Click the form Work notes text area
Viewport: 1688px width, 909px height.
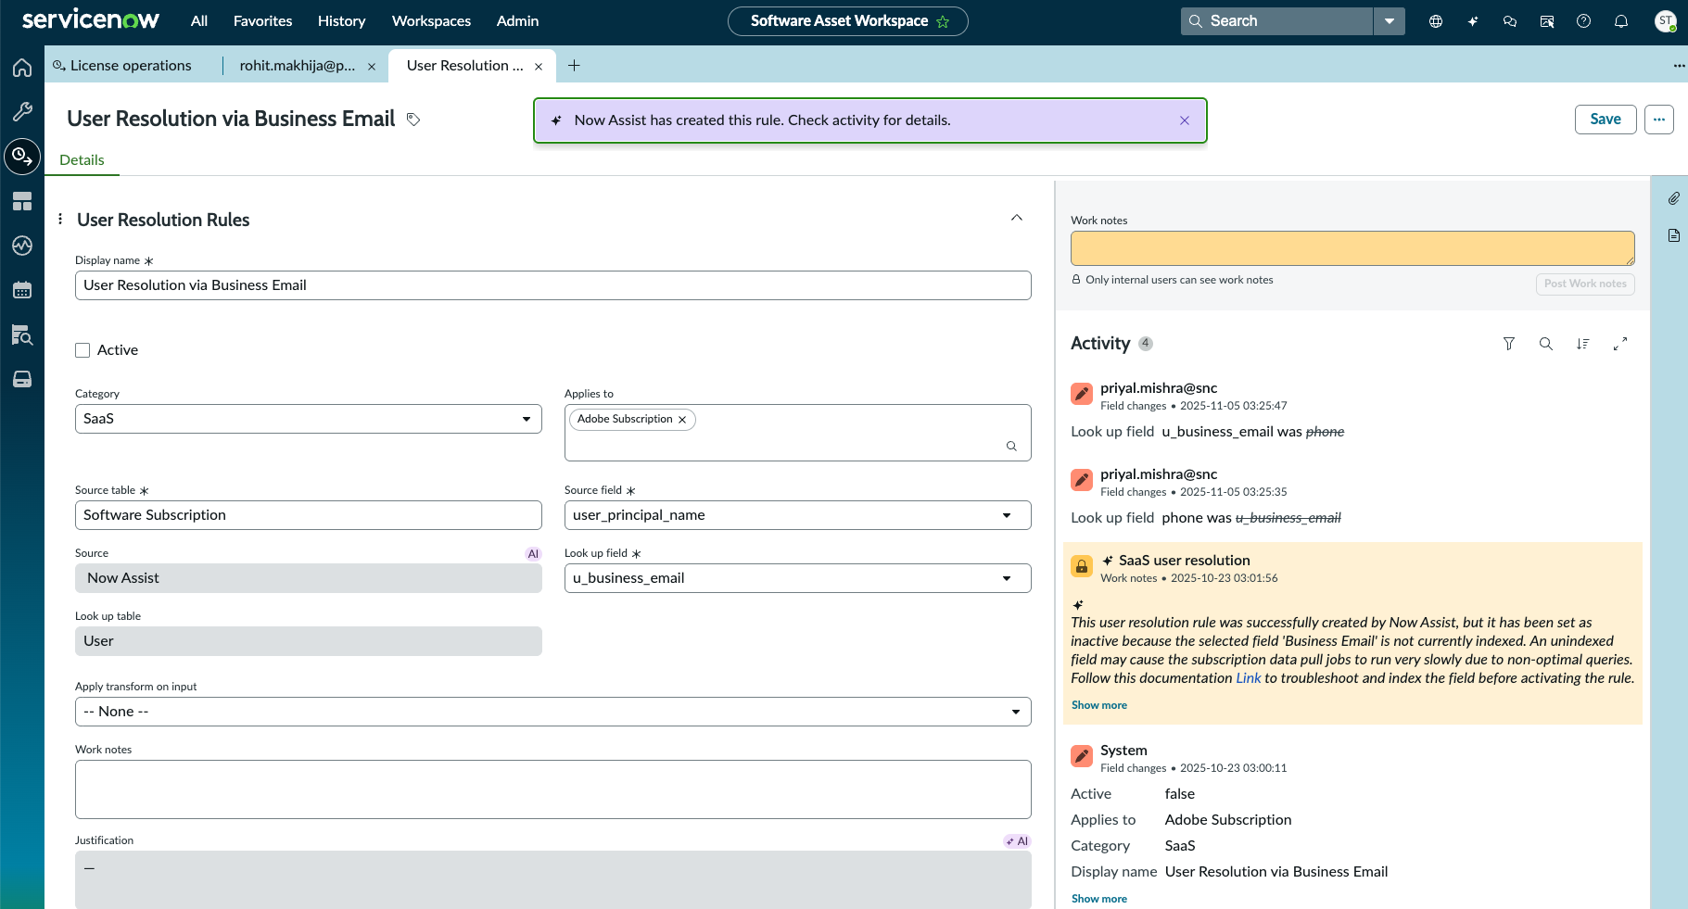point(553,789)
